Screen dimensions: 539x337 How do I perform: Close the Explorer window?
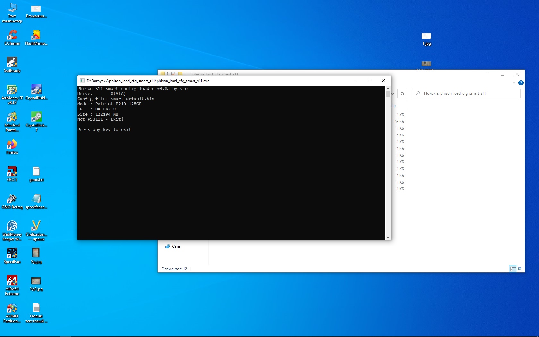tap(517, 74)
